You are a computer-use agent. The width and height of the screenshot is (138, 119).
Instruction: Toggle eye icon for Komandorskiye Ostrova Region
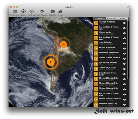(x=124, y=74)
